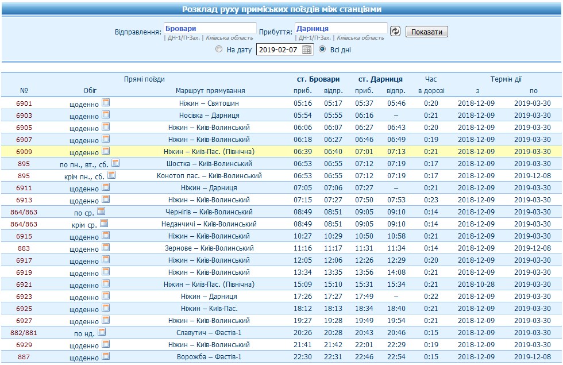
Task: Open calendar icon for train 6923
Action: coord(106,295)
